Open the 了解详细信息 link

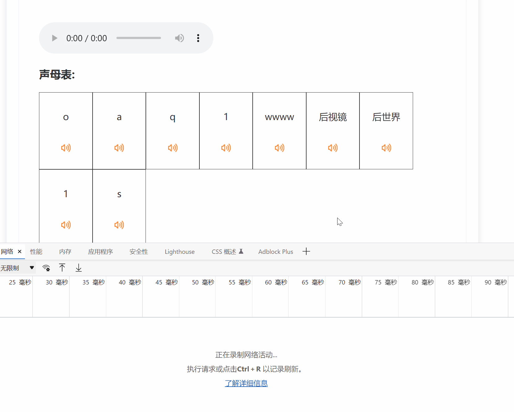246,383
